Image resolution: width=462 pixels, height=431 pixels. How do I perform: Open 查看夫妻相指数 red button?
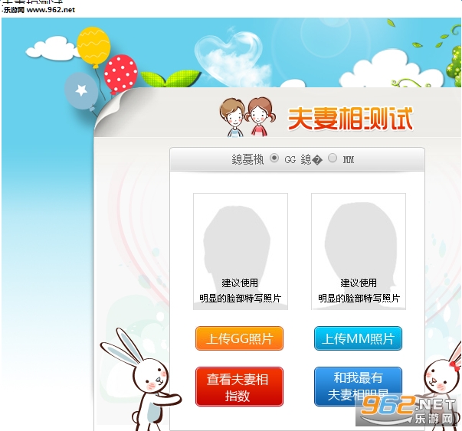tap(239, 387)
